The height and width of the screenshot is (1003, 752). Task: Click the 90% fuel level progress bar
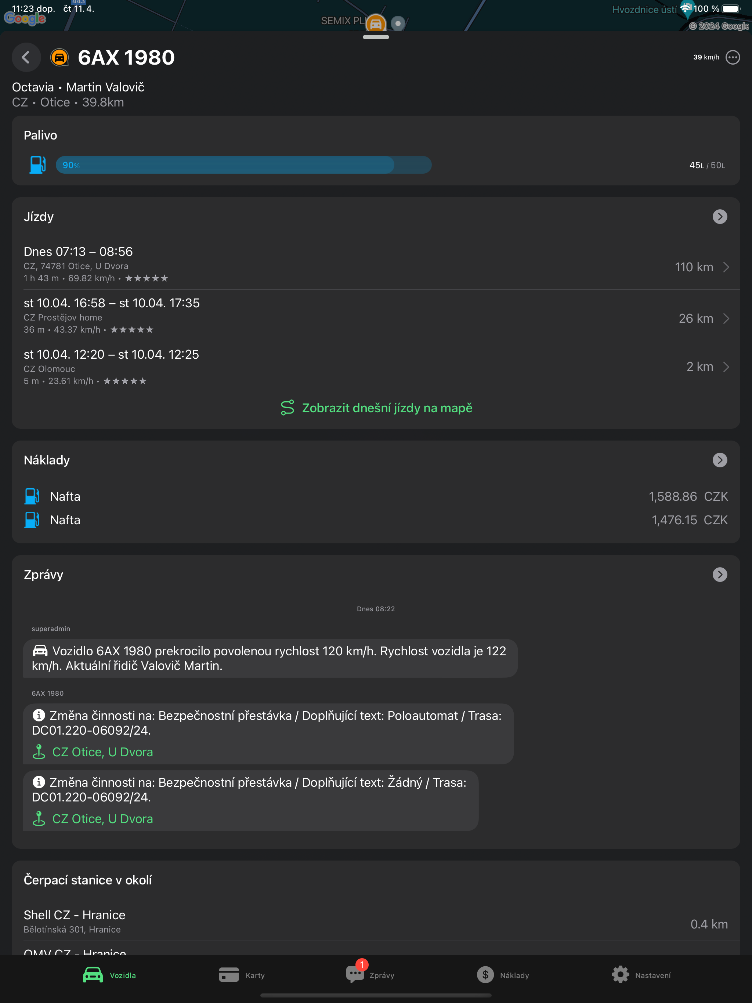click(243, 164)
